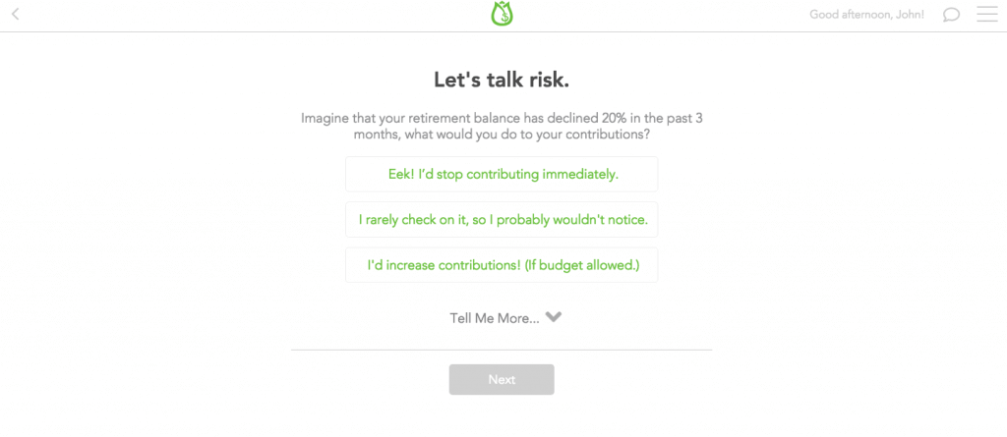Click the word "Eek!" in first answer
Viewport: 1007px width, 437px height.
pyautogui.click(x=400, y=174)
